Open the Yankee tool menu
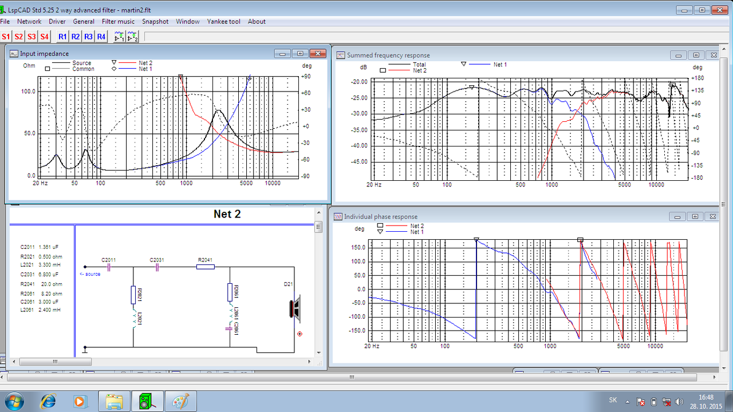 coord(223,22)
